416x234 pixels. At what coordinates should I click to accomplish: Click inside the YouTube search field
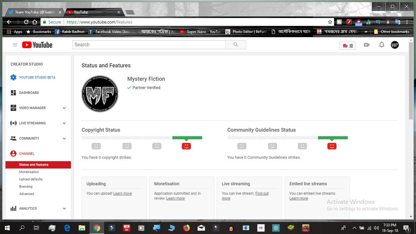click(149, 45)
